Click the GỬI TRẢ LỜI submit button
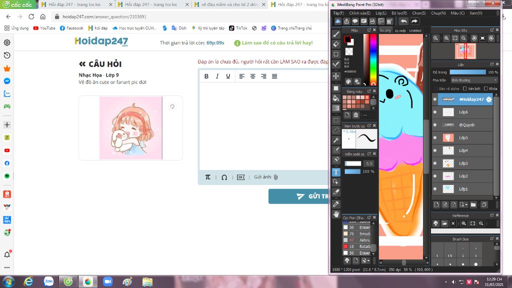Viewport: 512px width, 288px height. (299, 196)
